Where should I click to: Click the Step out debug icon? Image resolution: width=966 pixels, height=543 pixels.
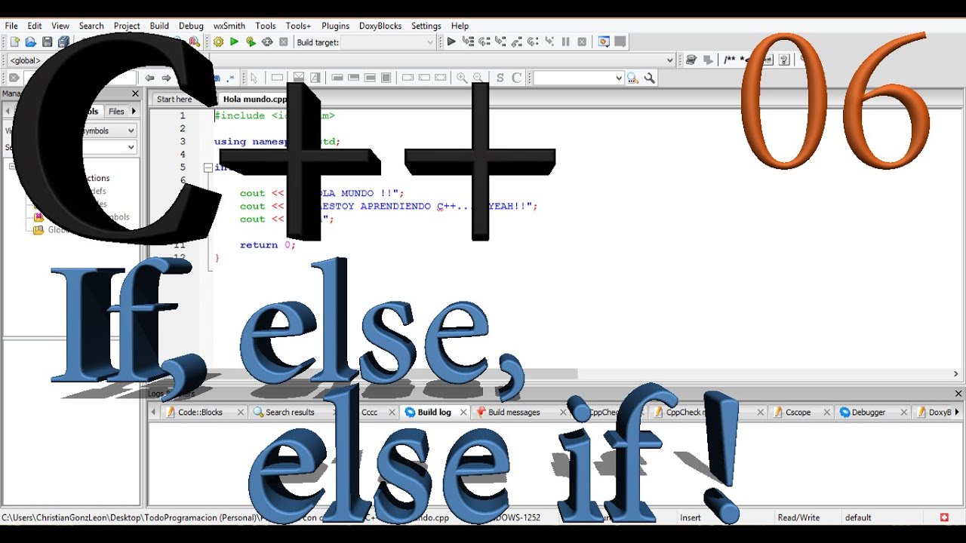517,42
